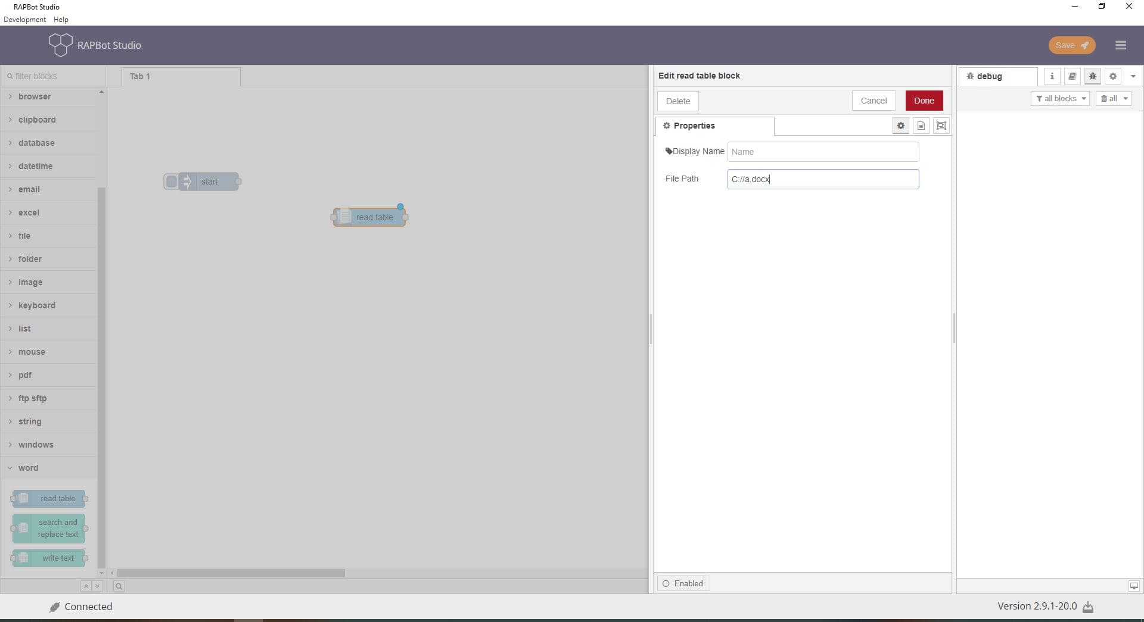Image resolution: width=1144 pixels, height=622 pixels.
Task: Show block appearance icon
Action: pyautogui.click(x=941, y=126)
